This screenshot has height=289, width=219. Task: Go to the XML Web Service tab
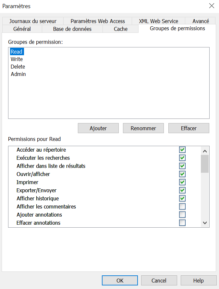pos(158,21)
